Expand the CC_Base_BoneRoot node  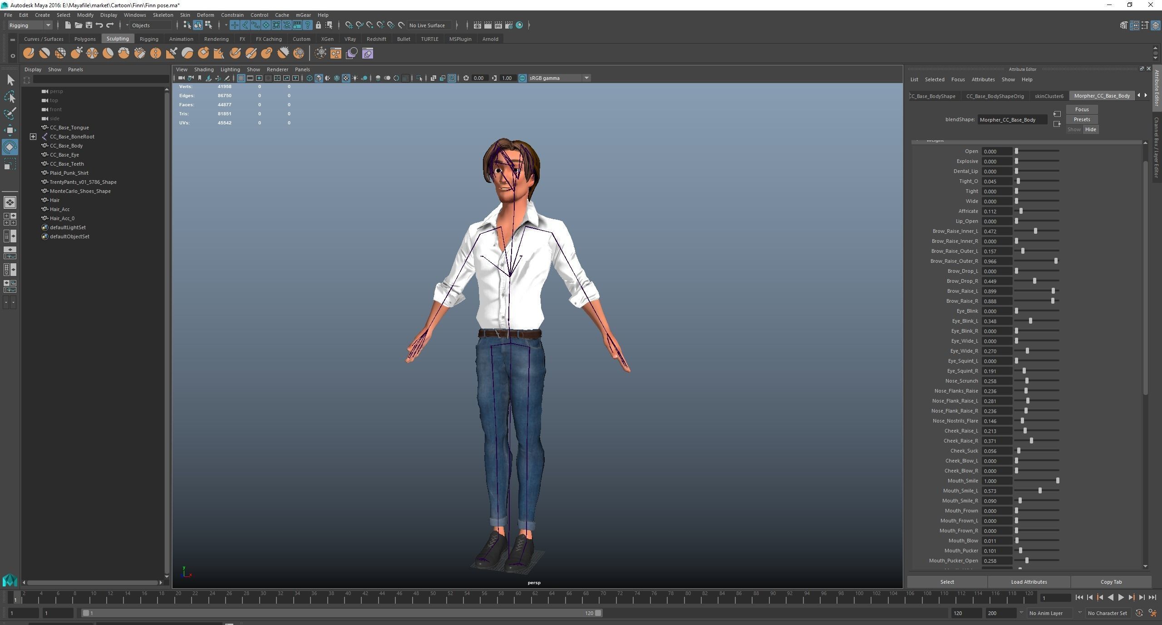click(x=33, y=137)
